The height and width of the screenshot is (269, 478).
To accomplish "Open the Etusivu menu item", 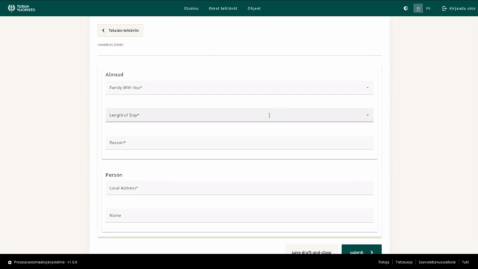I will coord(191,9).
